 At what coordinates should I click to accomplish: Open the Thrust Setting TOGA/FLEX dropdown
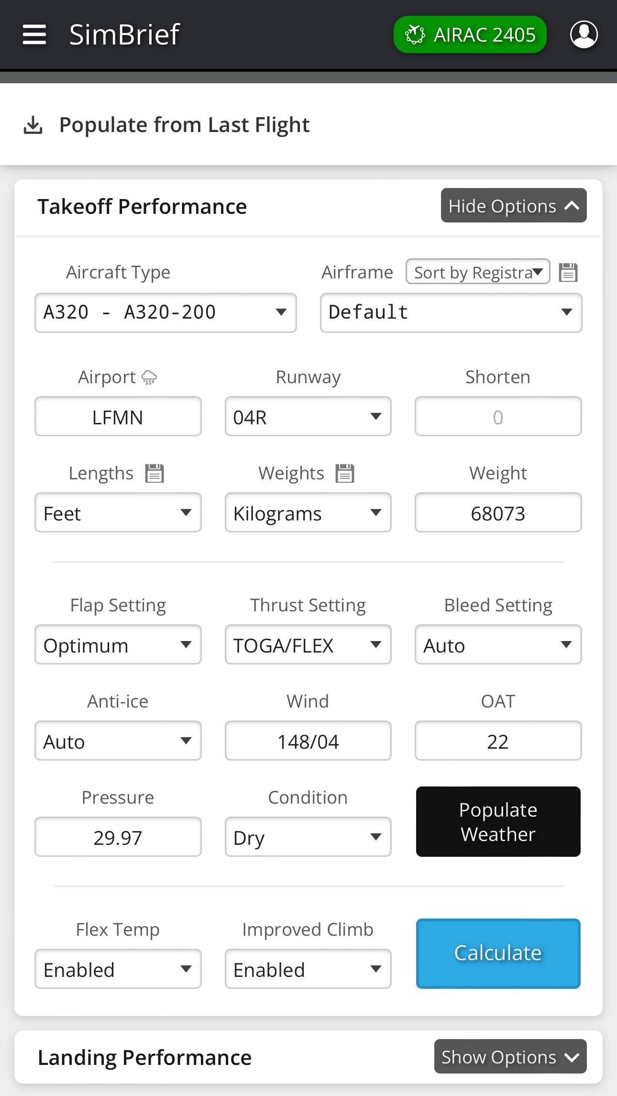308,645
